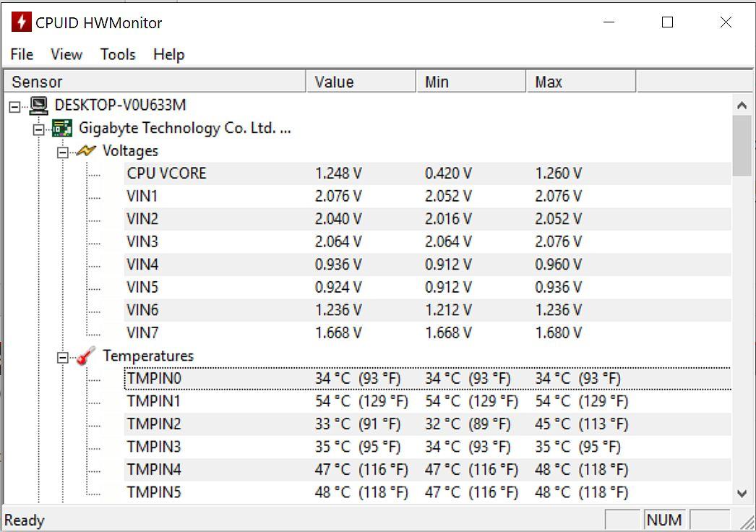Collapse the Gigabyte Technology node

[38, 129]
